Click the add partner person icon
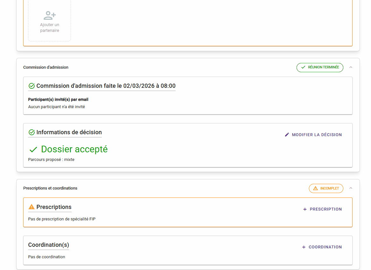Image resolution: width=371 pixels, height=270 pixels. click(x=50, y=15)
